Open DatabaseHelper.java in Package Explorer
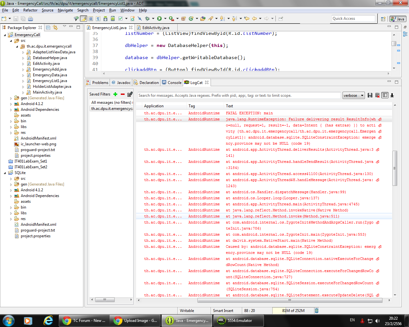The height and width of the screenshot is (327, 409). point(50,58)
